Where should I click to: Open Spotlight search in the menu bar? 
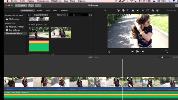pos(169,1)
